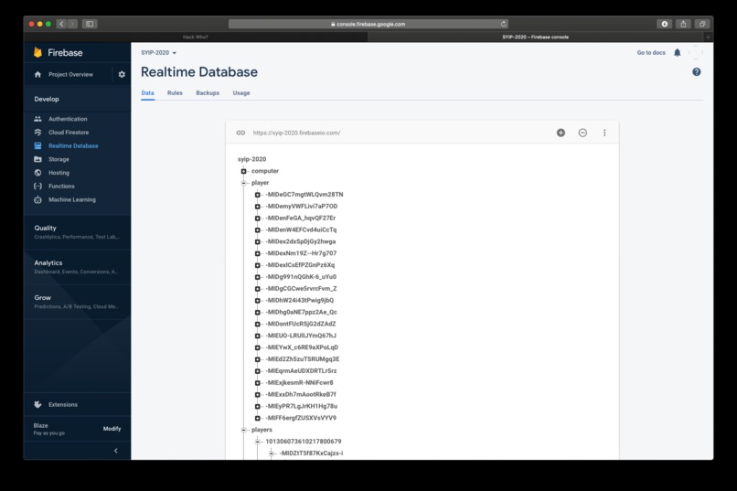This screenshot has height=491, width=737.
Task: Click the database URL link icon
Action: 240,133
